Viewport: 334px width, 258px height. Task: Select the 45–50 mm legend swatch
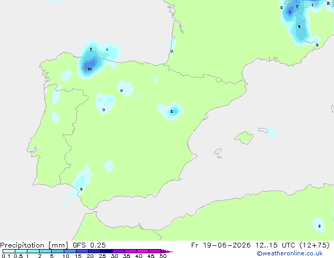click(155, 251)
